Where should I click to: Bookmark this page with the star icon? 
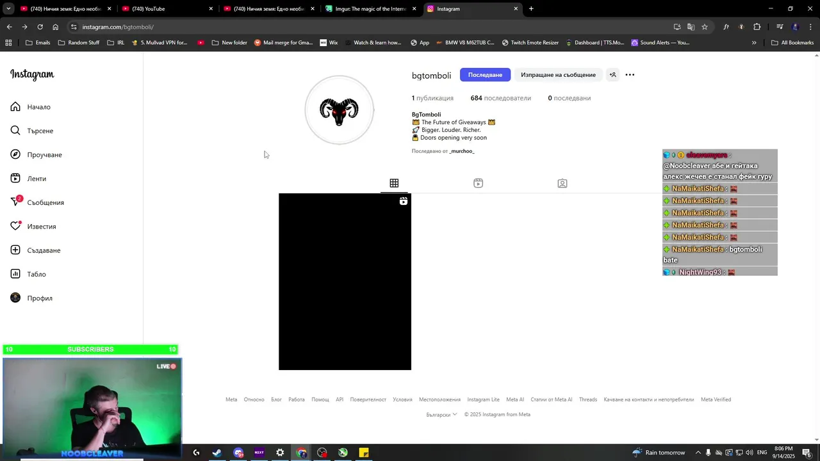coord(705,27)
